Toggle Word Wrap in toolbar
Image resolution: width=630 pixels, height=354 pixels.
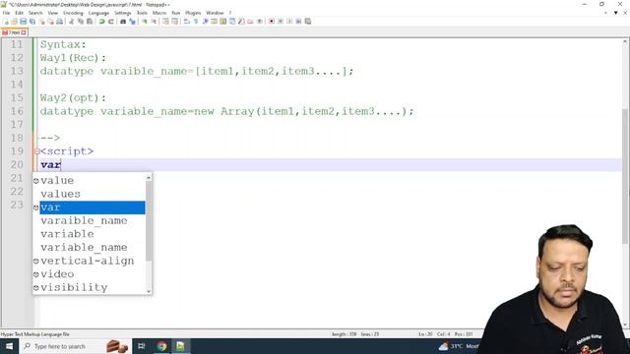187,22
